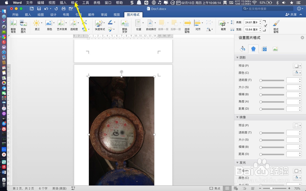This screenshot has height=191, width=306.
Task: Open the 插入 menu in menu bar
Action: [63, 2]
